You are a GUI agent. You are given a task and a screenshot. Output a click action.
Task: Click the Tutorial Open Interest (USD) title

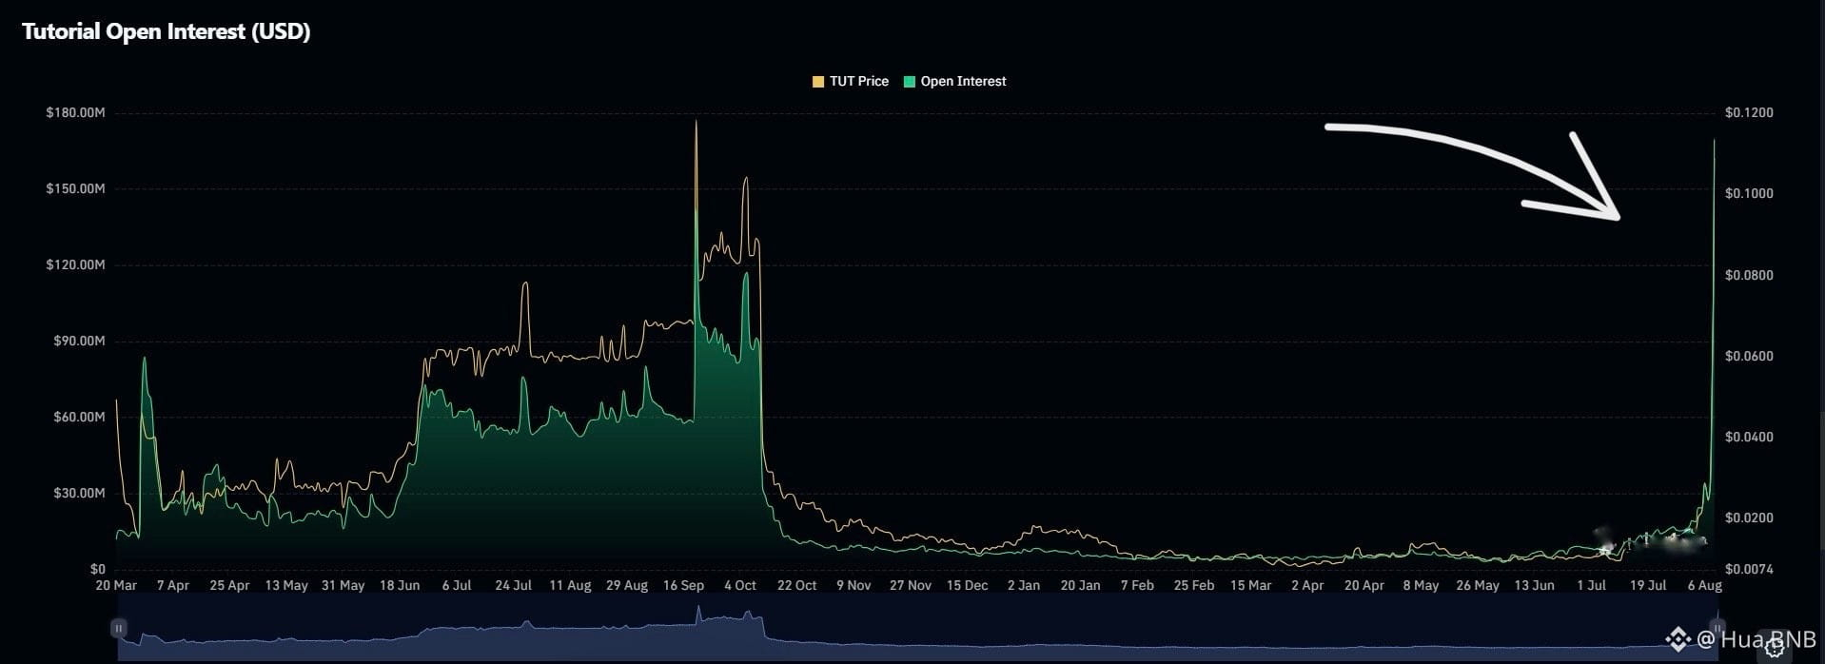[x=167, y=31]
